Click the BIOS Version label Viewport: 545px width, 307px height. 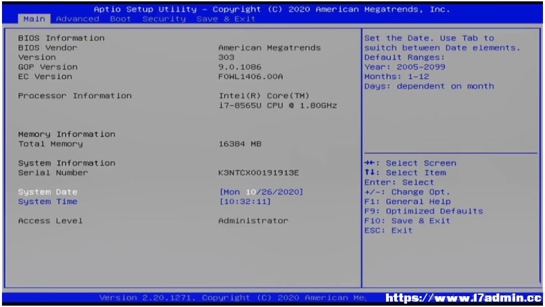tap(37, 57)
